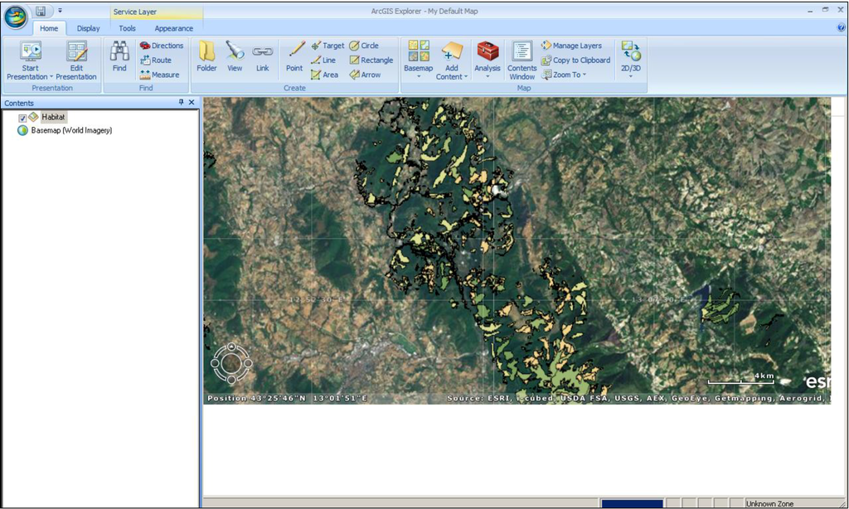The image size is (849, 509).
Task: Click the Folder icon in Create group
Action: [x=206, y=56]
